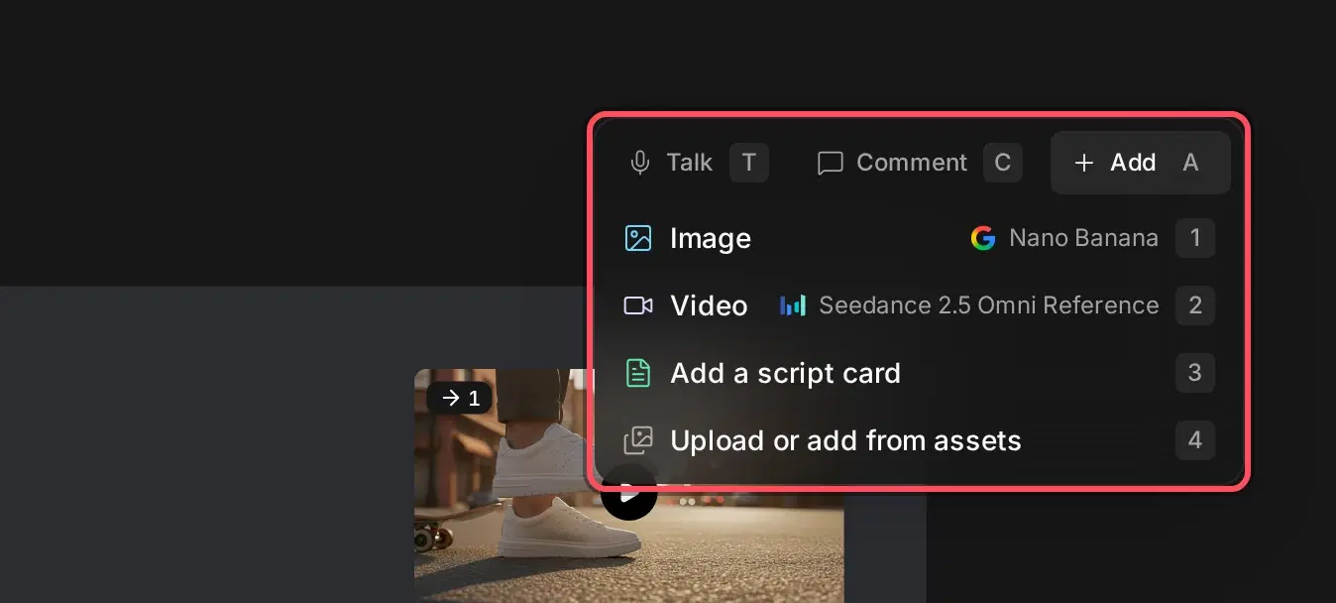1336x603 pixels.
Task: Click the arrow 1 badge on thumbnail
Action: pyautogui.click(x=460, y=398)
